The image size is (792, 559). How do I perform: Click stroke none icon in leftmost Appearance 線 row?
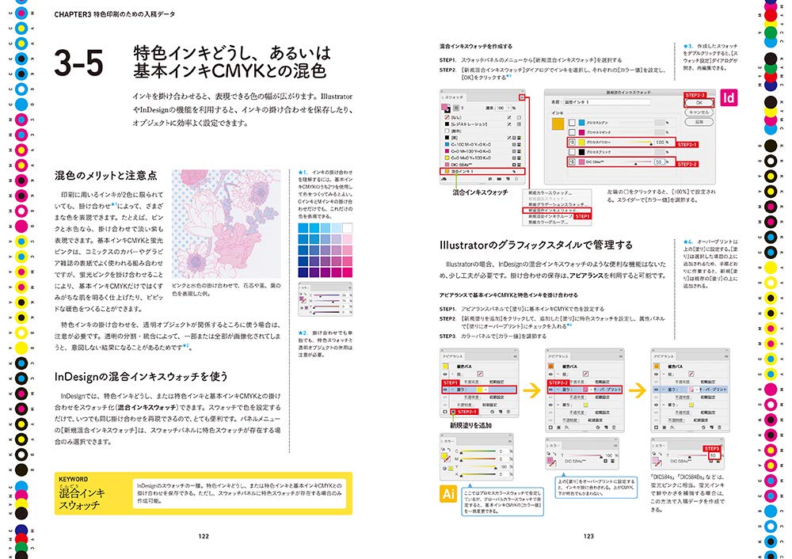(x=480, y=374)
